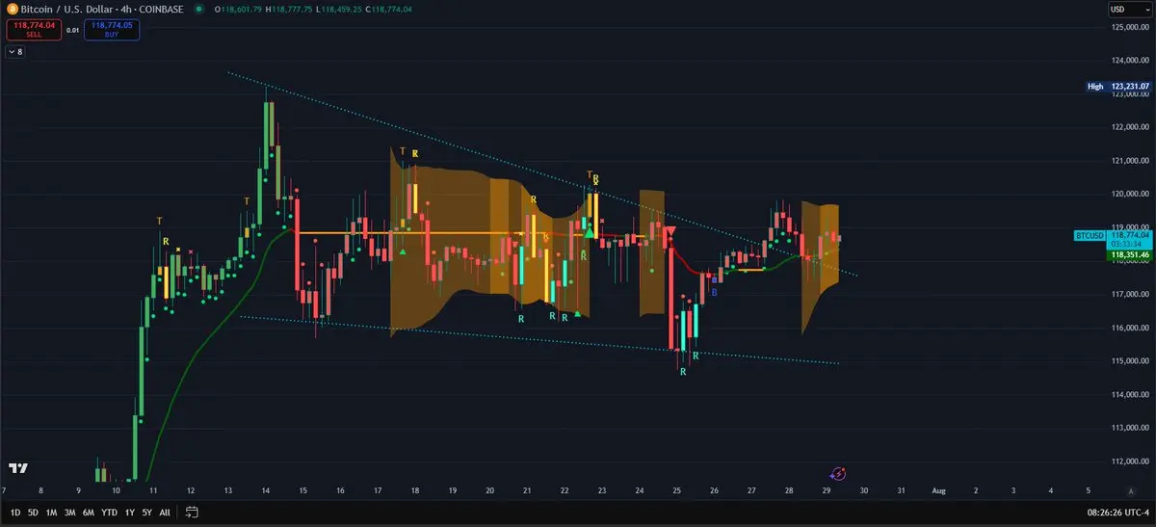The height and width of the screenshot is (527, 1156).
Task: Click the blue 'B' marker near 26
Action: tap(714, 291)
